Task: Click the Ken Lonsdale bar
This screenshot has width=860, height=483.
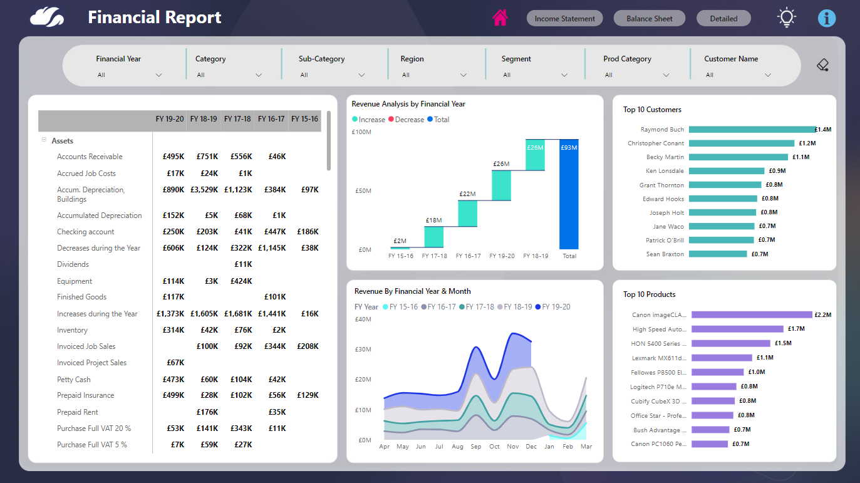Action: 727,170
